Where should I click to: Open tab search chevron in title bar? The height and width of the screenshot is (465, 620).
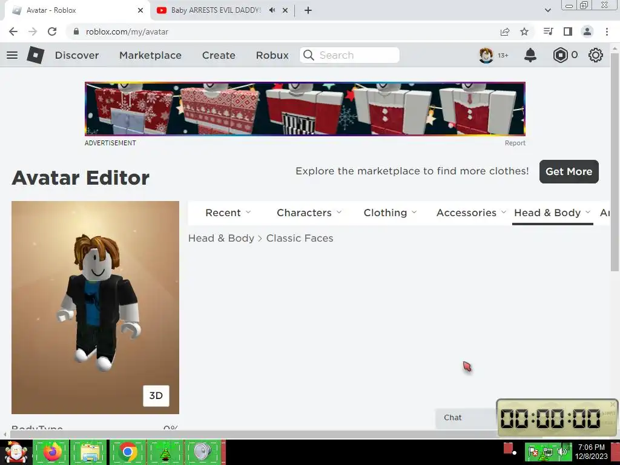coord(547,10)
